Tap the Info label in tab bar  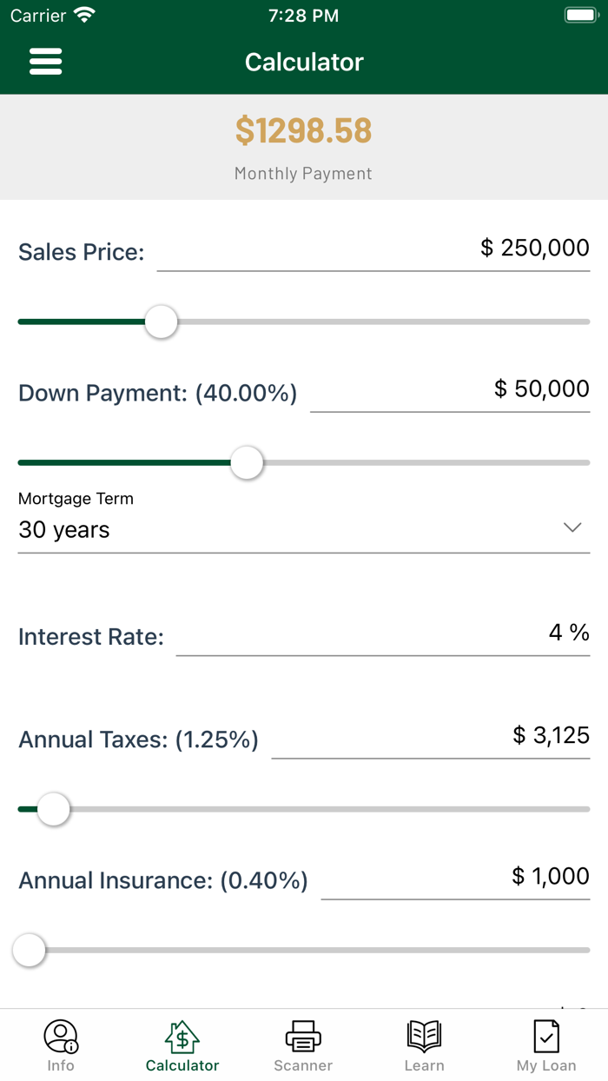point(61,1068)
